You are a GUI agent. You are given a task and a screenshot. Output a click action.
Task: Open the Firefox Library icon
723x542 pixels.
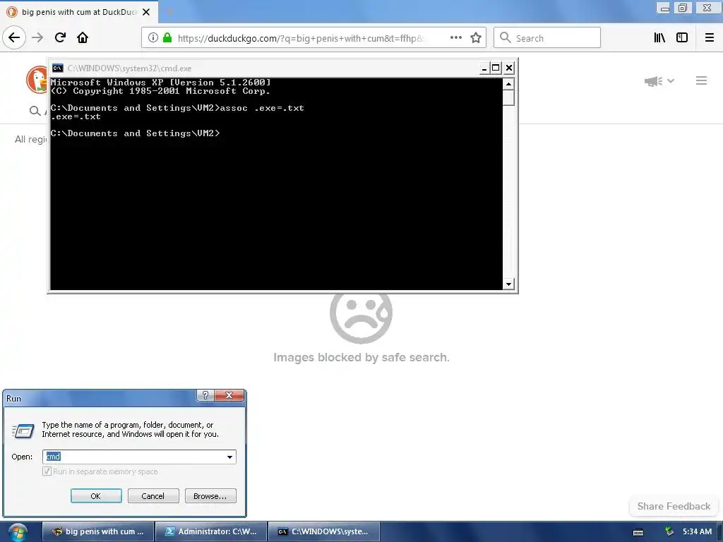coord(660,38)
